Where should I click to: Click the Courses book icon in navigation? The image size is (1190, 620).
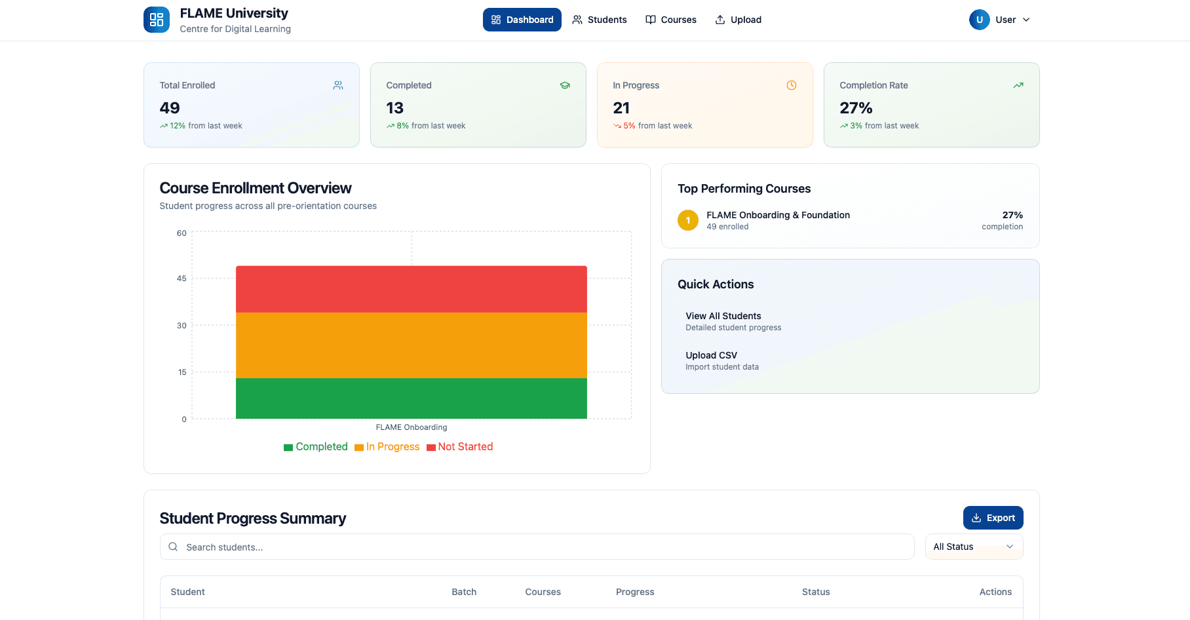click(651, 20)
